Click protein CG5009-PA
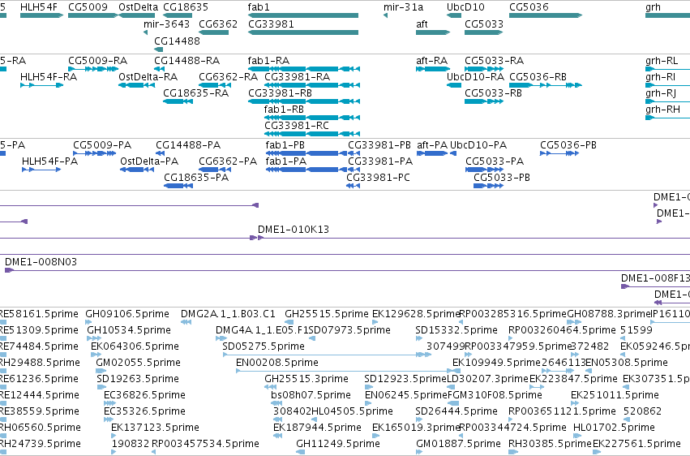 [102, 144]
